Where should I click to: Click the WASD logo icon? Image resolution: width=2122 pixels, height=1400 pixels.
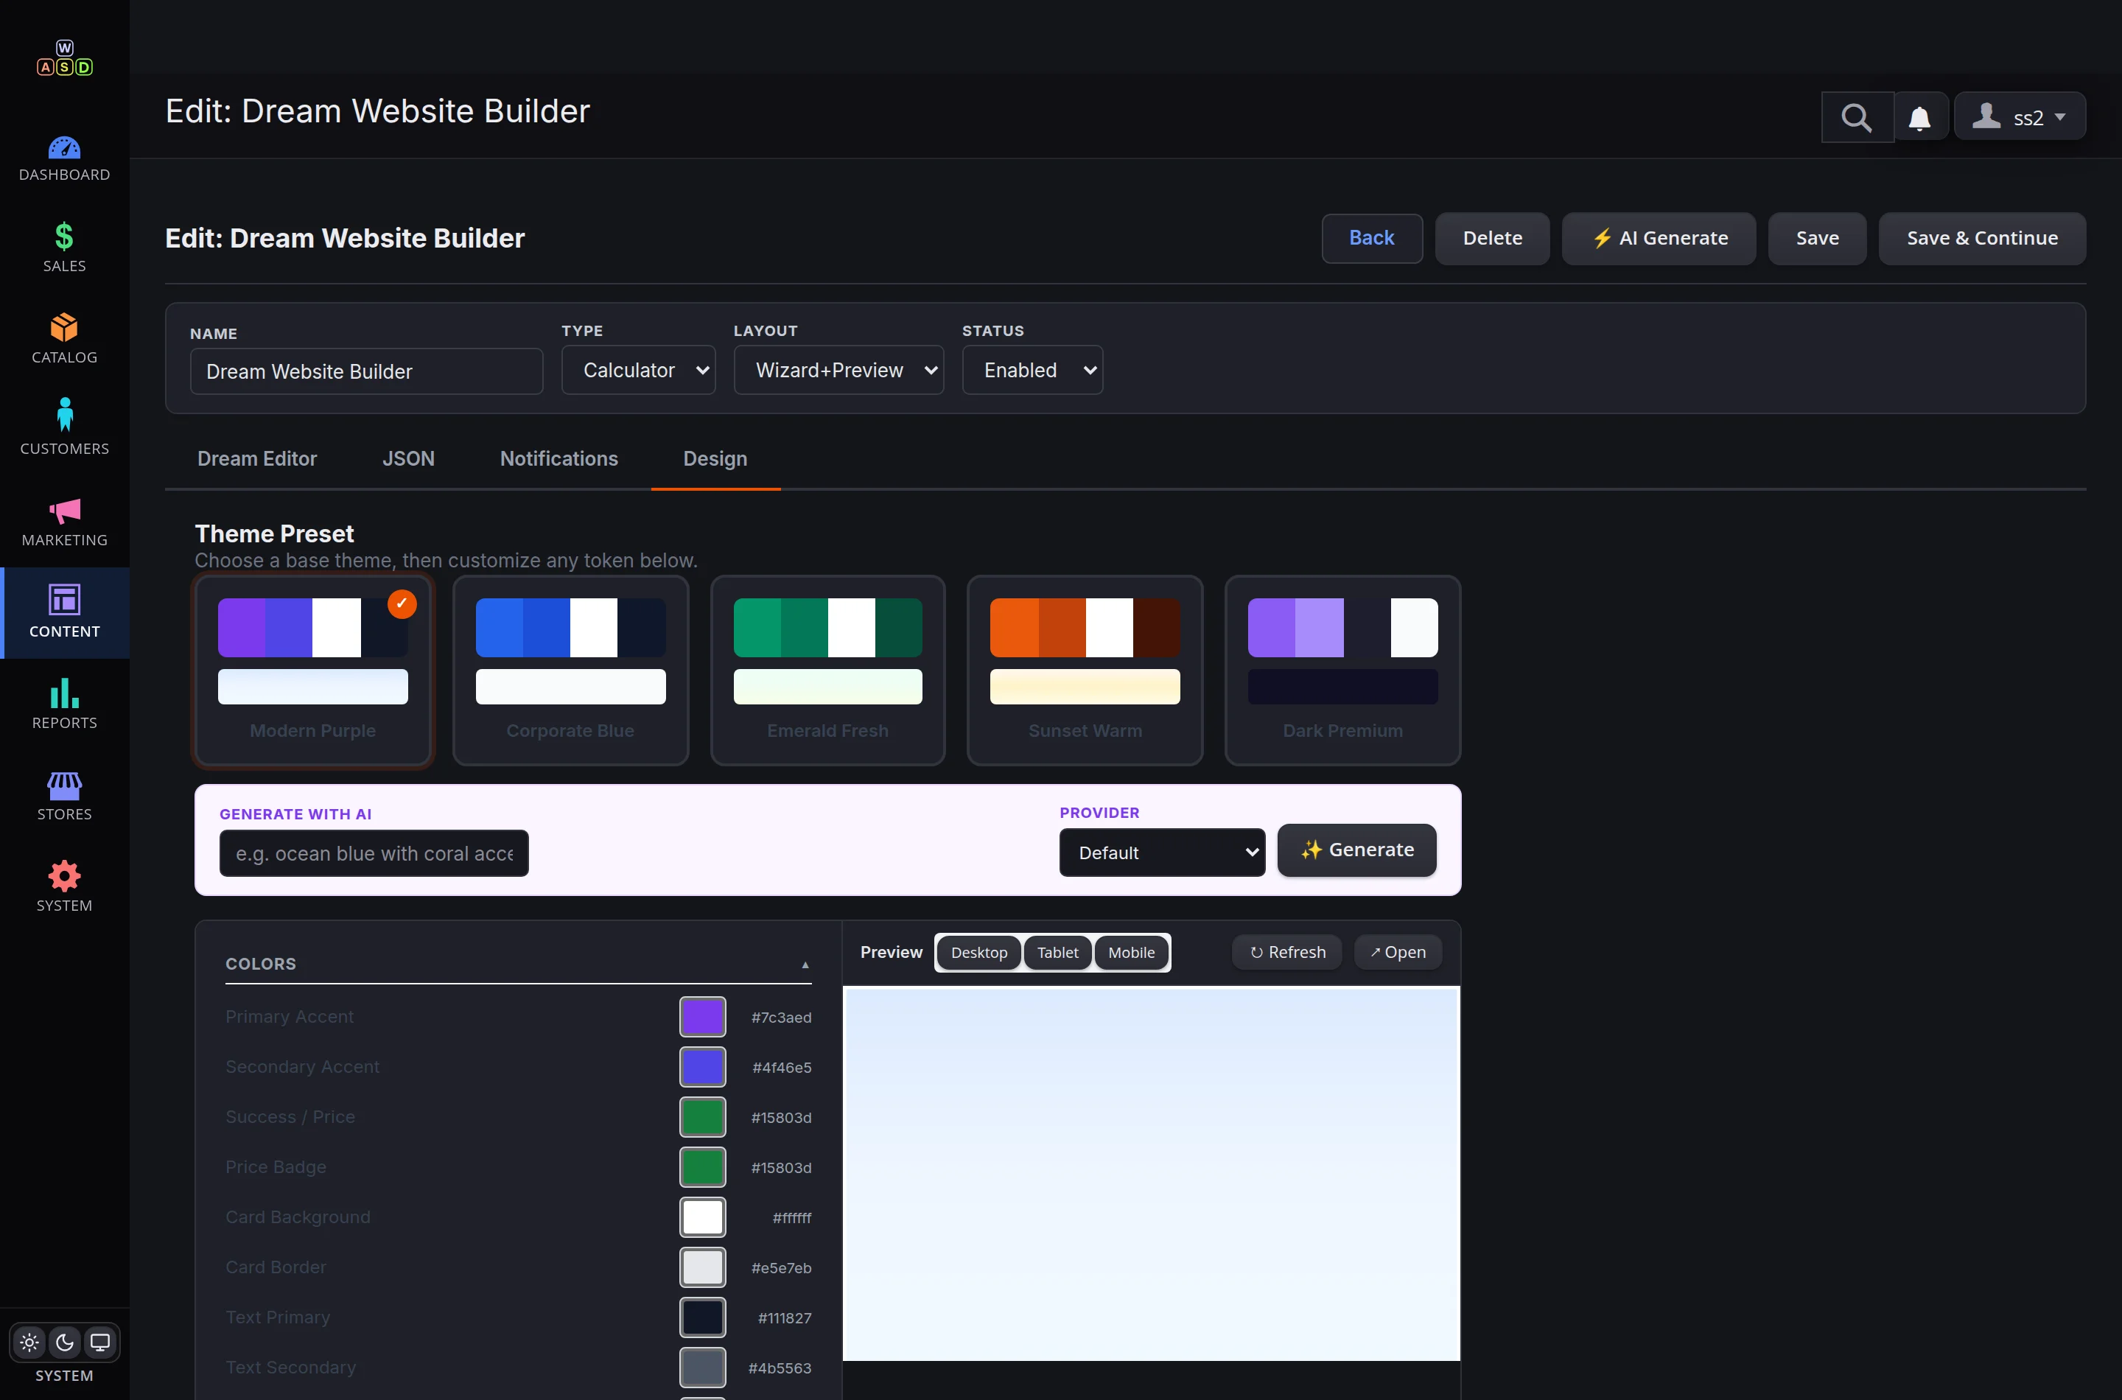click(x=64, y=58)
